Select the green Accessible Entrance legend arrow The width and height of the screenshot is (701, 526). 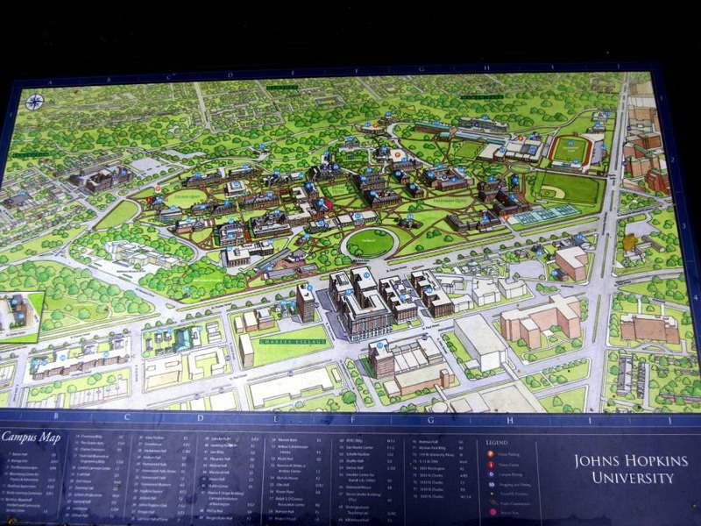coord(492,494)
